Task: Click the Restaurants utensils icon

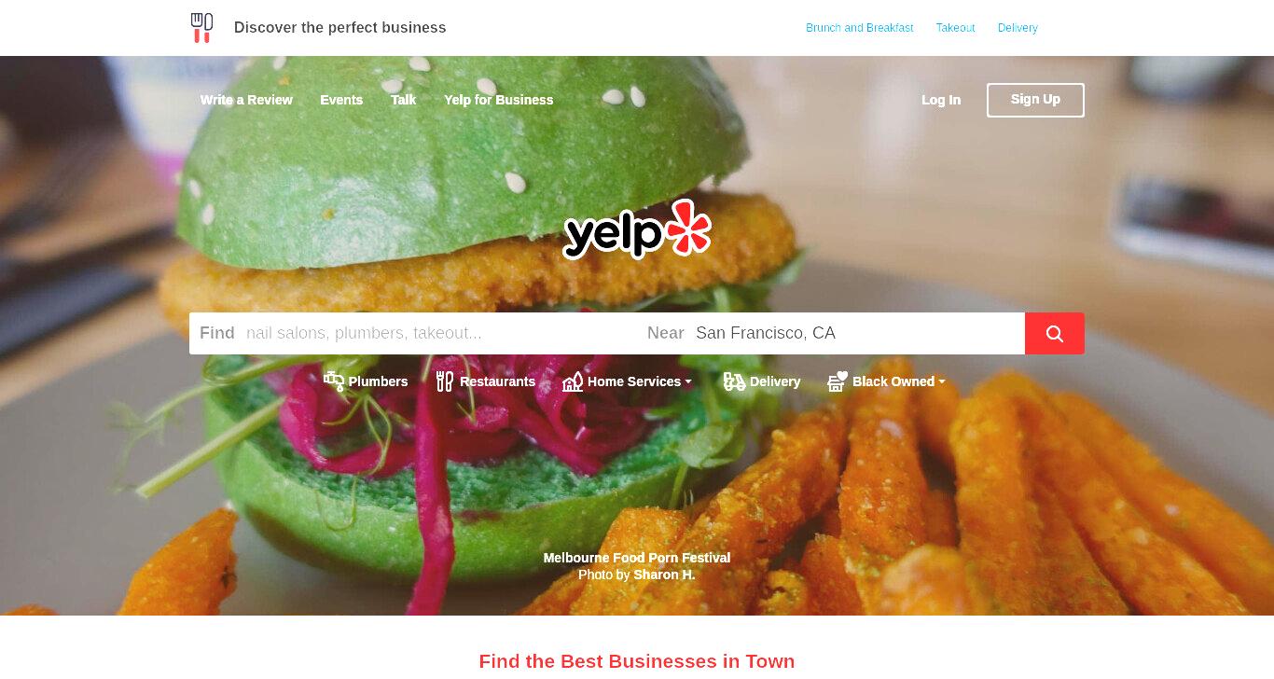Action: (445, 381)
